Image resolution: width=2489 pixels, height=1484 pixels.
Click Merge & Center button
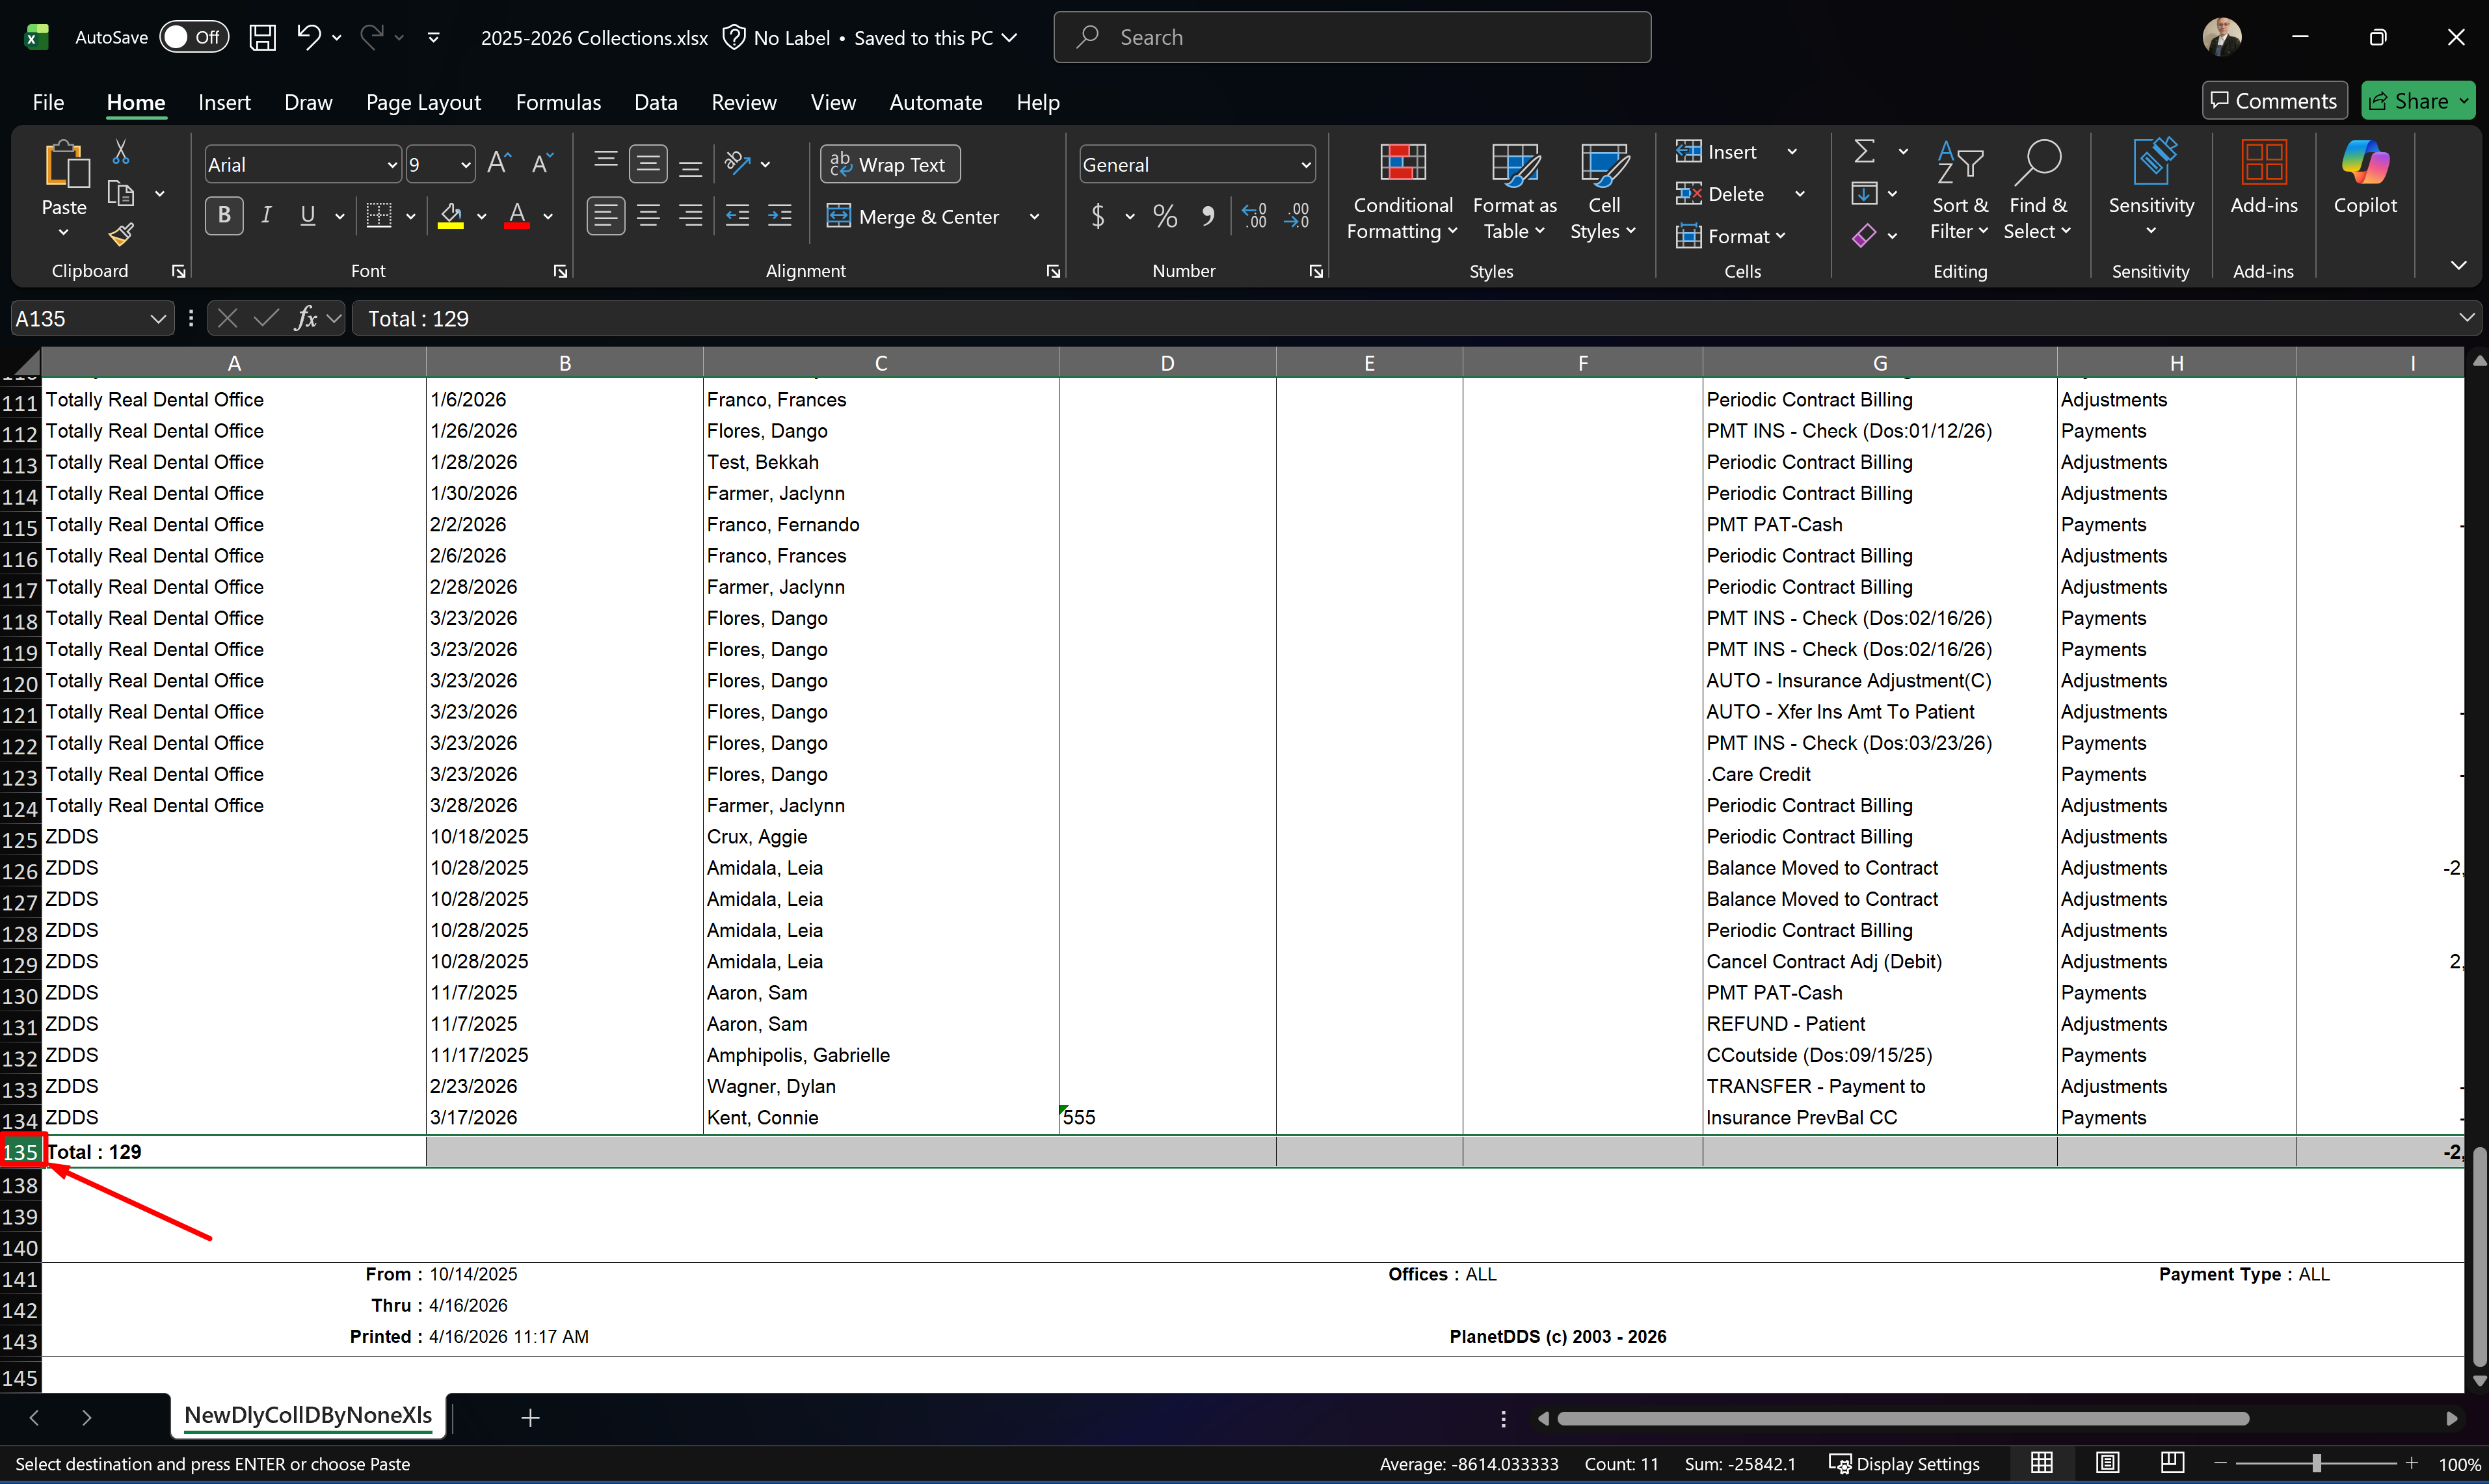914,216
